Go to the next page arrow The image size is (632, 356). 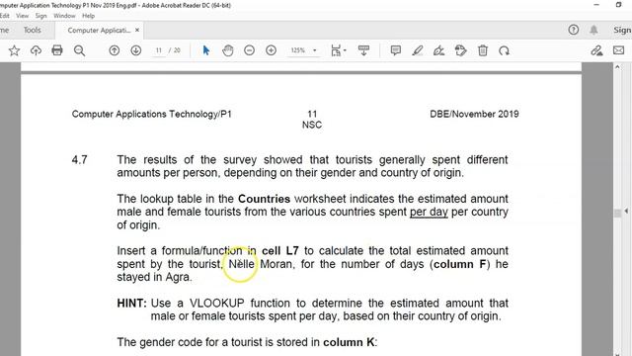click(x=136, y=50)
